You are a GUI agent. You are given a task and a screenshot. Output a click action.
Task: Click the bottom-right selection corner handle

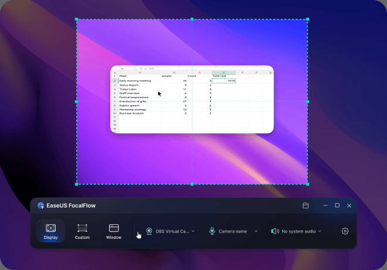[308, 184]
